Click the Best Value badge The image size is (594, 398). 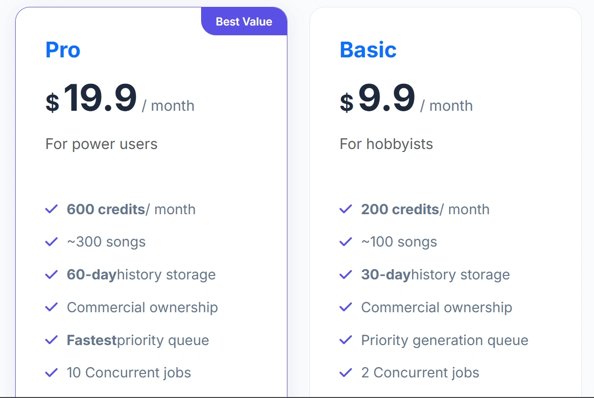point(244,22)
